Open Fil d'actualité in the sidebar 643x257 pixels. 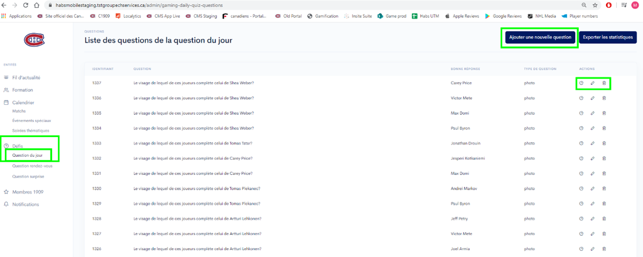click(26, 78)
